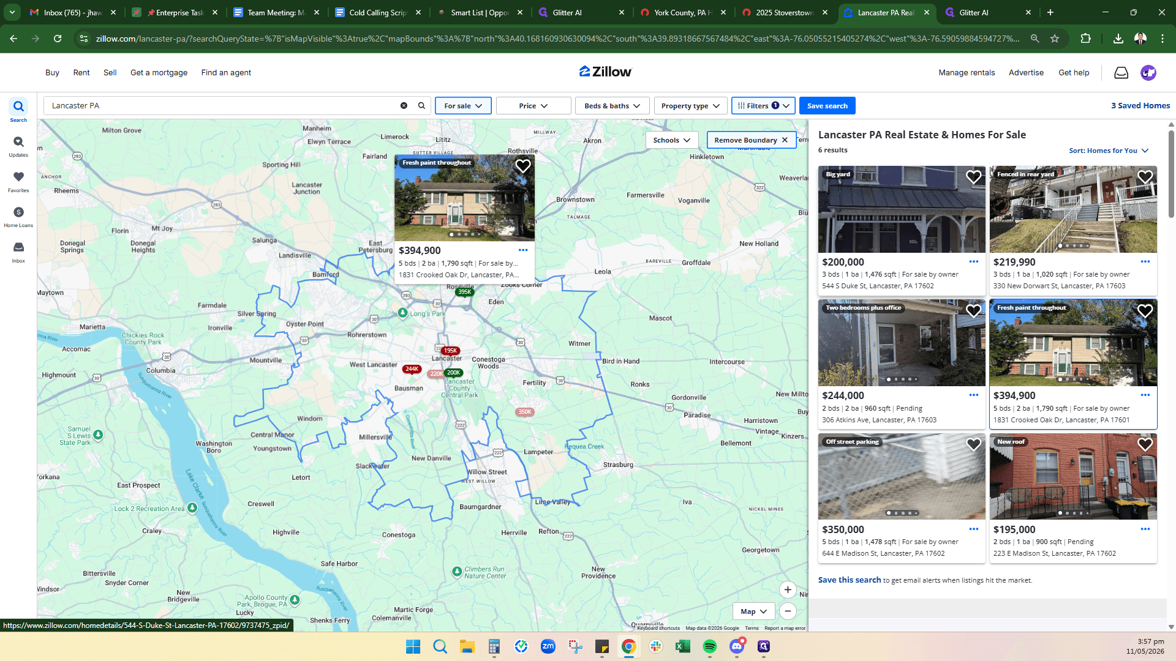Change sort order Homes for You
The width and height of the screenshot is (1176, 661).
[1109, 151]
